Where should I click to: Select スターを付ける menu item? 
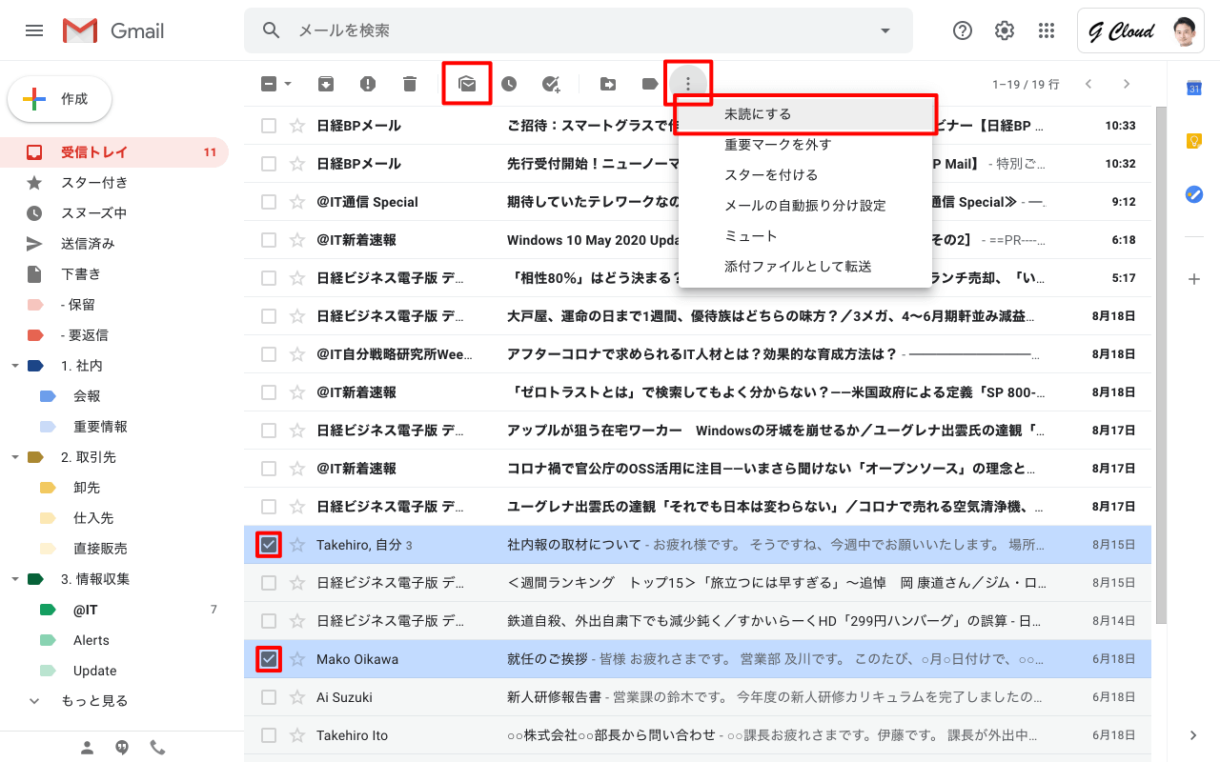click(x=805, y=175)
